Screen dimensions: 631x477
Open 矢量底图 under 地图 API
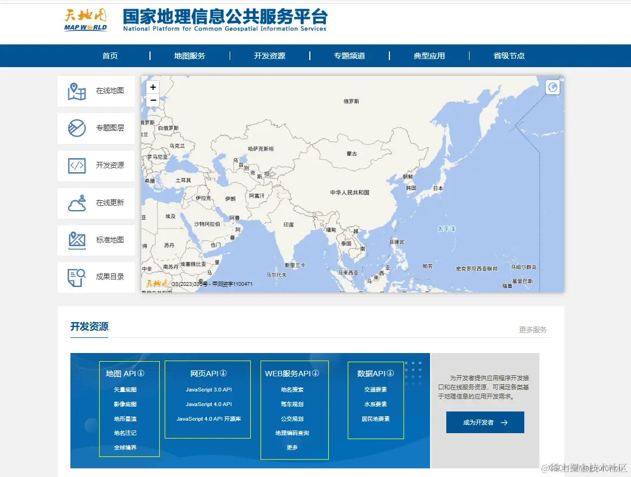point(125,390)
